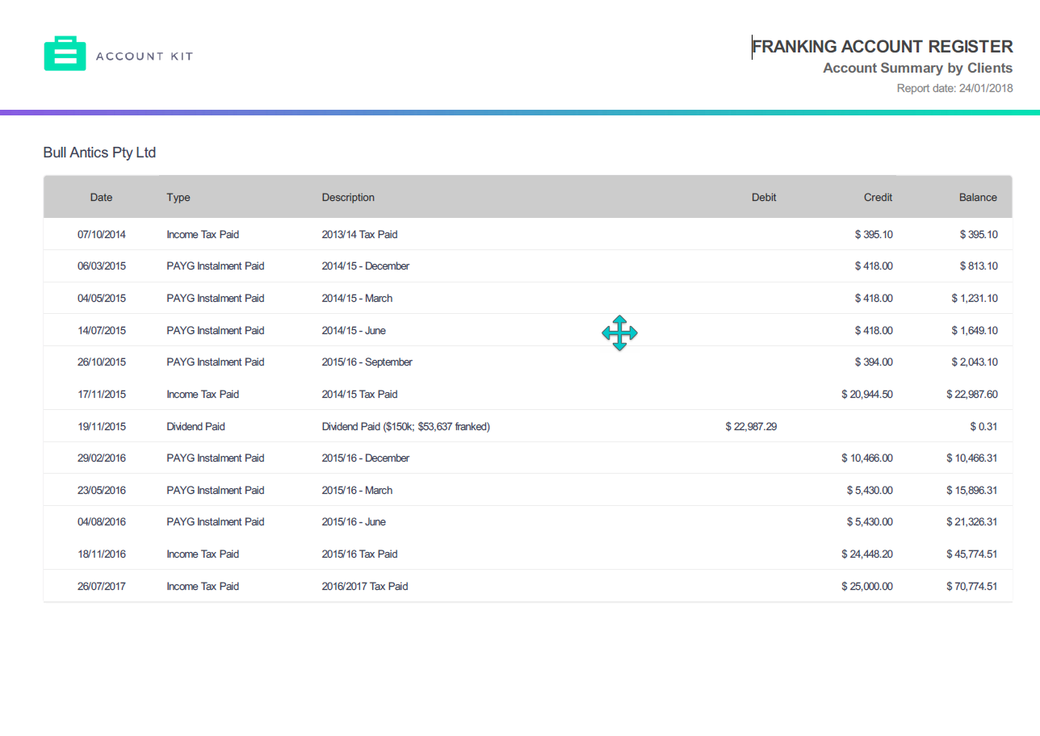Click the ACCOUNT KIT wordmark
Image resolution: width=1040 pixels, height=736 pixels.
click(143, 56)
